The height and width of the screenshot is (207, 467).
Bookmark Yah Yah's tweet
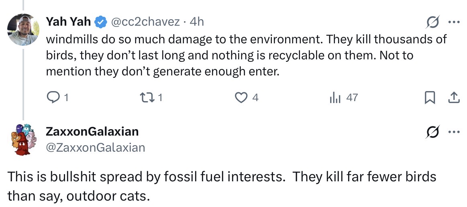point(430,97)
